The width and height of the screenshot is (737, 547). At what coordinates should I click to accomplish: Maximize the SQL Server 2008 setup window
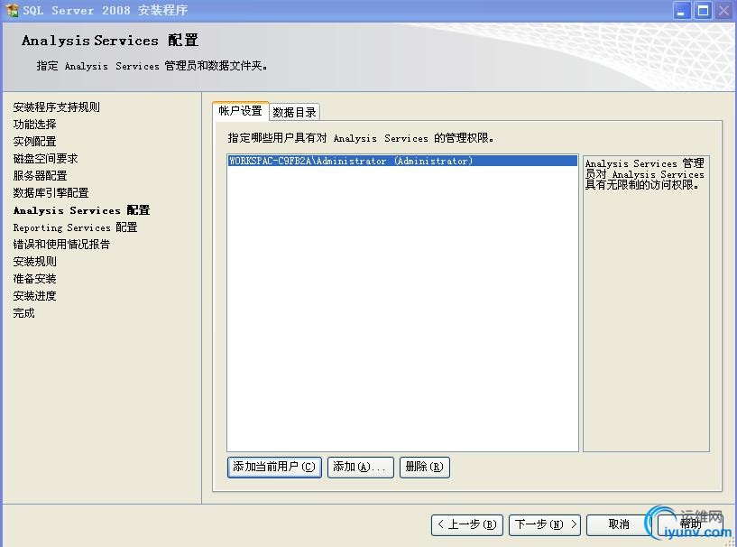click(x=703, y=10)
